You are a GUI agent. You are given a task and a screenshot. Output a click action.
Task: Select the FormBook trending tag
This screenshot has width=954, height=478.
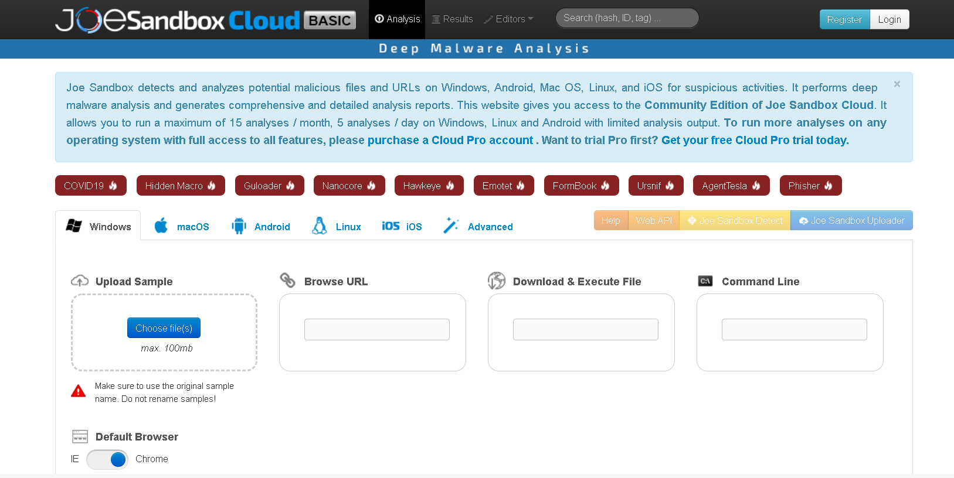(581, 186)
